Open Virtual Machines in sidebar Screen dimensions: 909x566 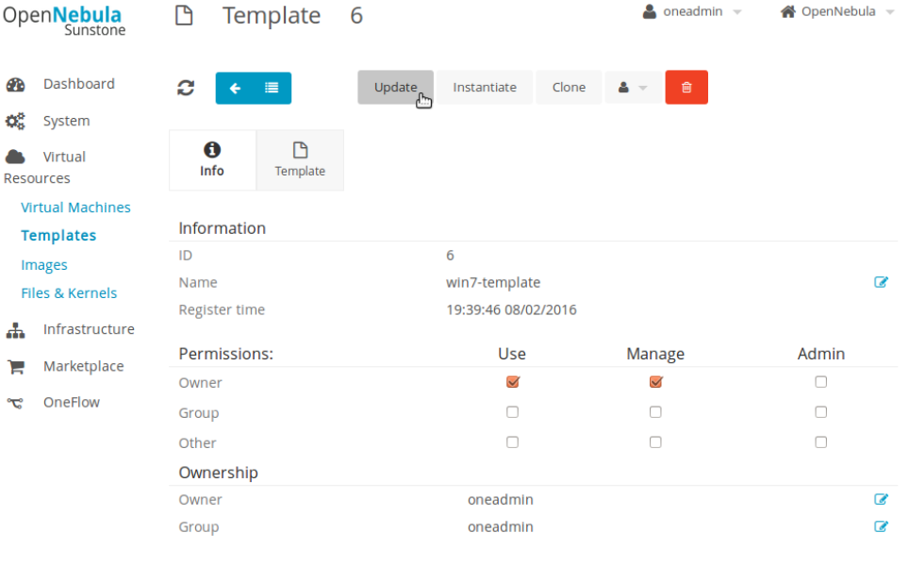pyautogui.click(x=75, y=208)
